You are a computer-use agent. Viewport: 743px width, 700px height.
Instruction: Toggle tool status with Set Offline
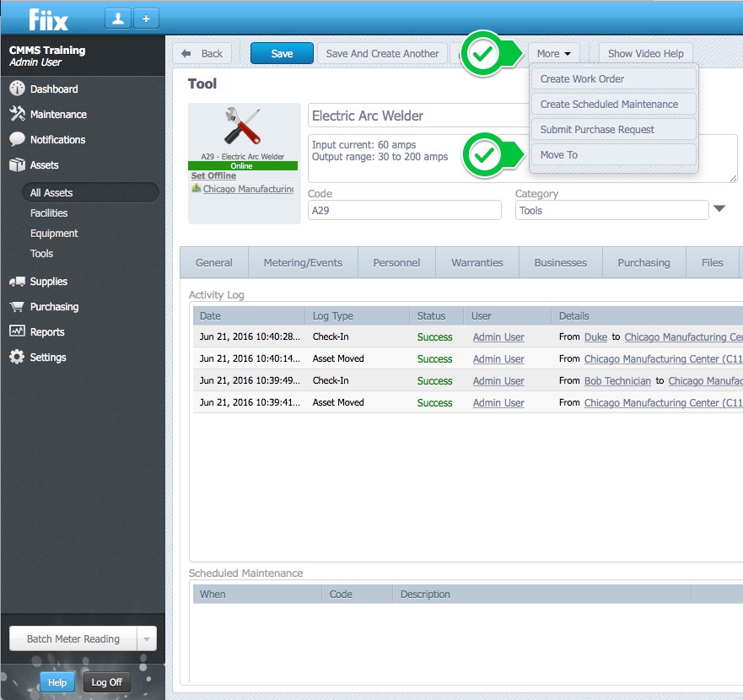pos(213,176)
